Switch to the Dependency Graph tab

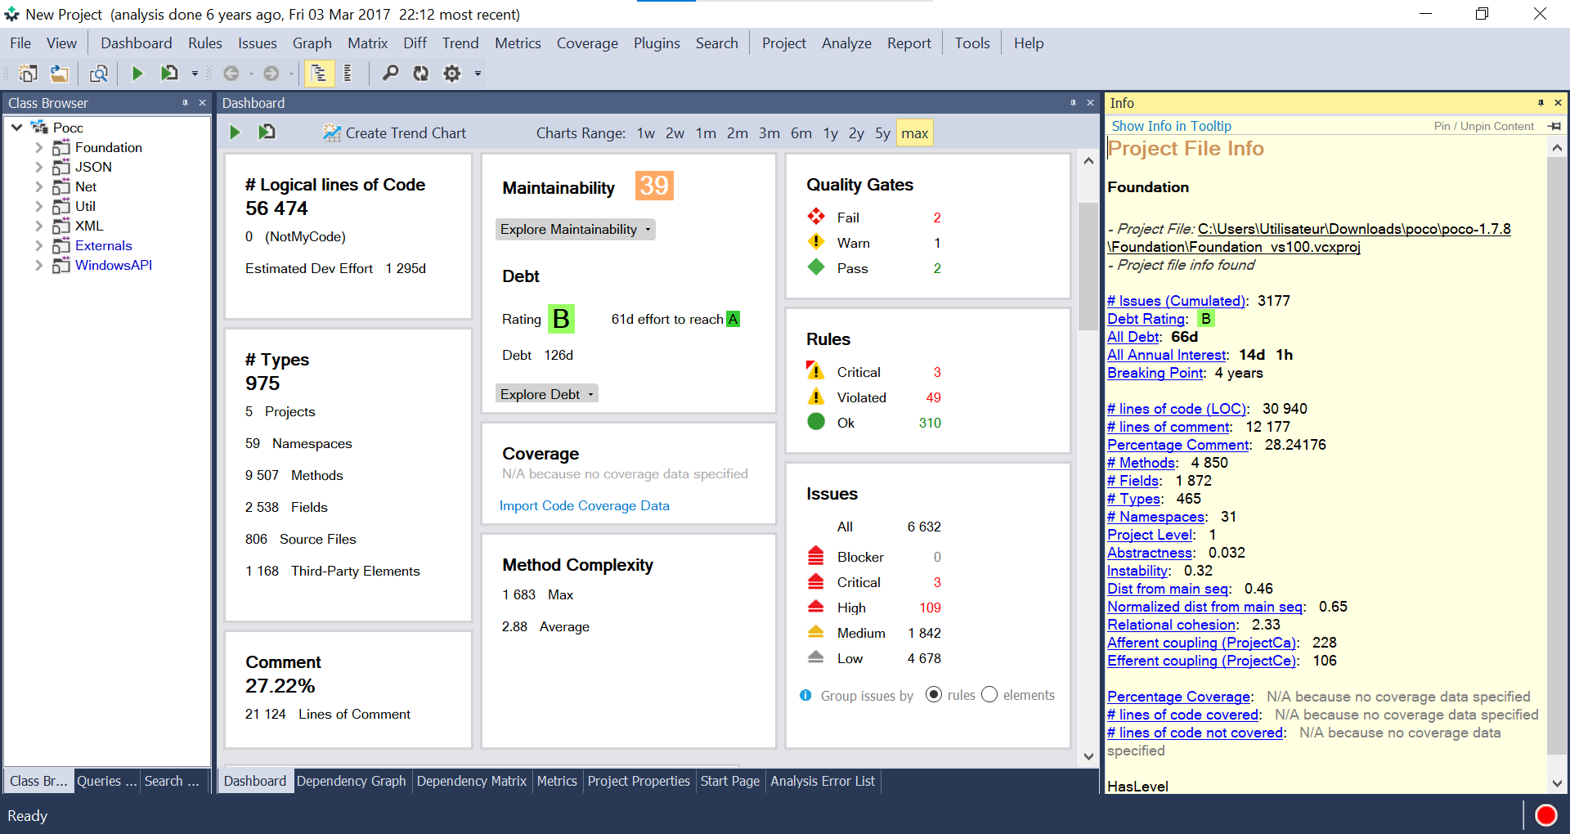[x=351, y=781]
